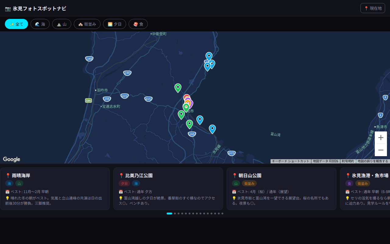
Task: Switch to 街並み (townscape) filter
Action: click(x=87, y=24)
